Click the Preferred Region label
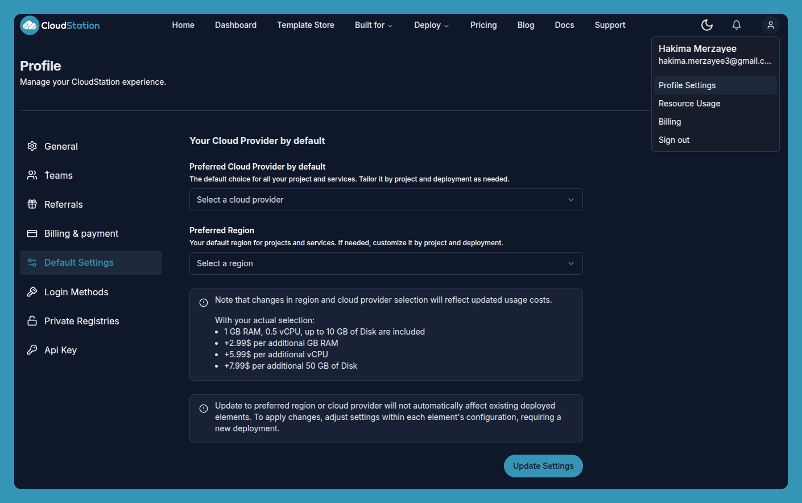Image resolution: width=802 pixels, height=503 pixels. [222, 230]
